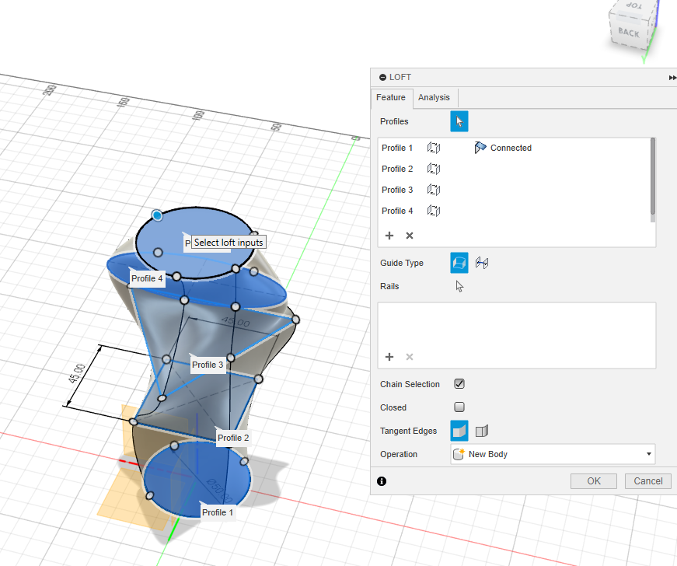677x566 pixels.
Task: Click the Profile 1 reorder icon
Action: tap(434, 148)
